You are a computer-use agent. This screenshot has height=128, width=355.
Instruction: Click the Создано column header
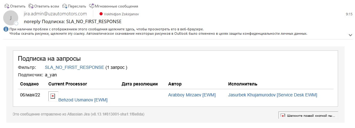[x=30, y=84]
